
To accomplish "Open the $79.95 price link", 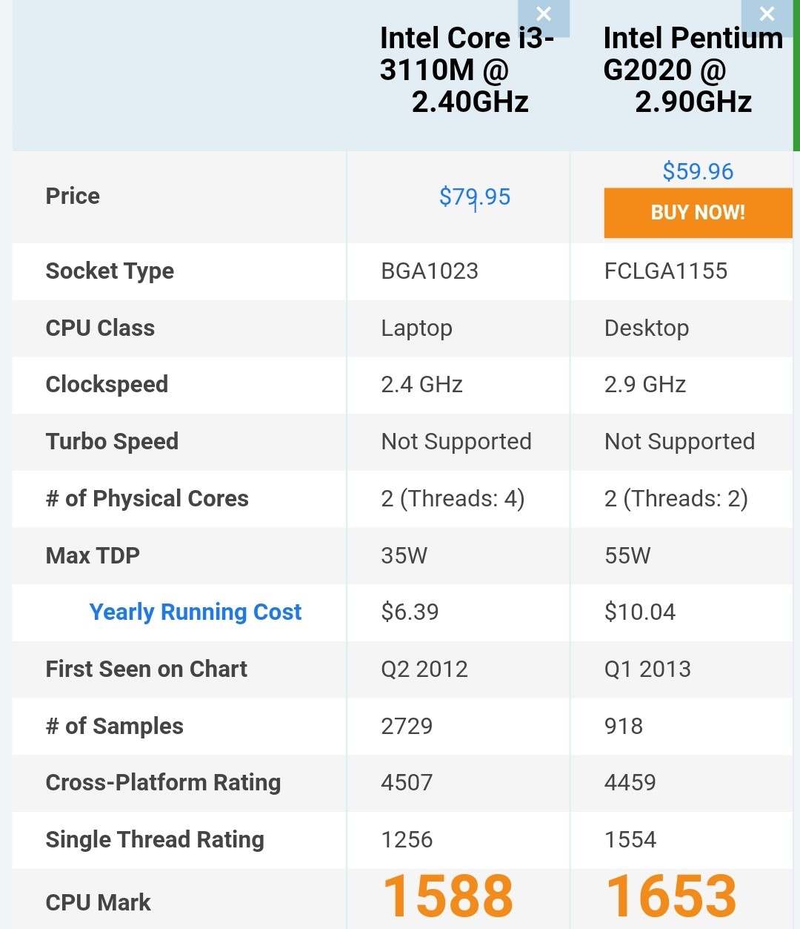I will coord(475,196).
